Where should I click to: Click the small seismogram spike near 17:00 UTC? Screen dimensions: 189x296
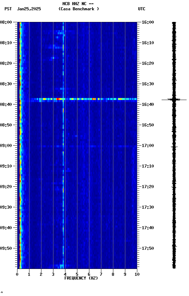click(x=174, y=147)
